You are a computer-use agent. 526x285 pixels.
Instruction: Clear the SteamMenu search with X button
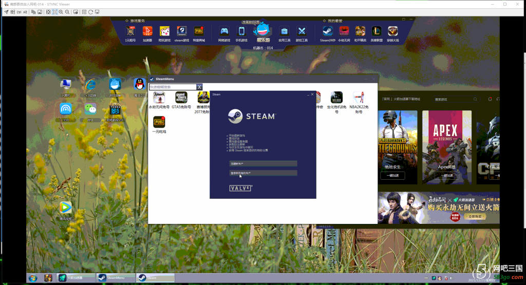pos(199,87)
